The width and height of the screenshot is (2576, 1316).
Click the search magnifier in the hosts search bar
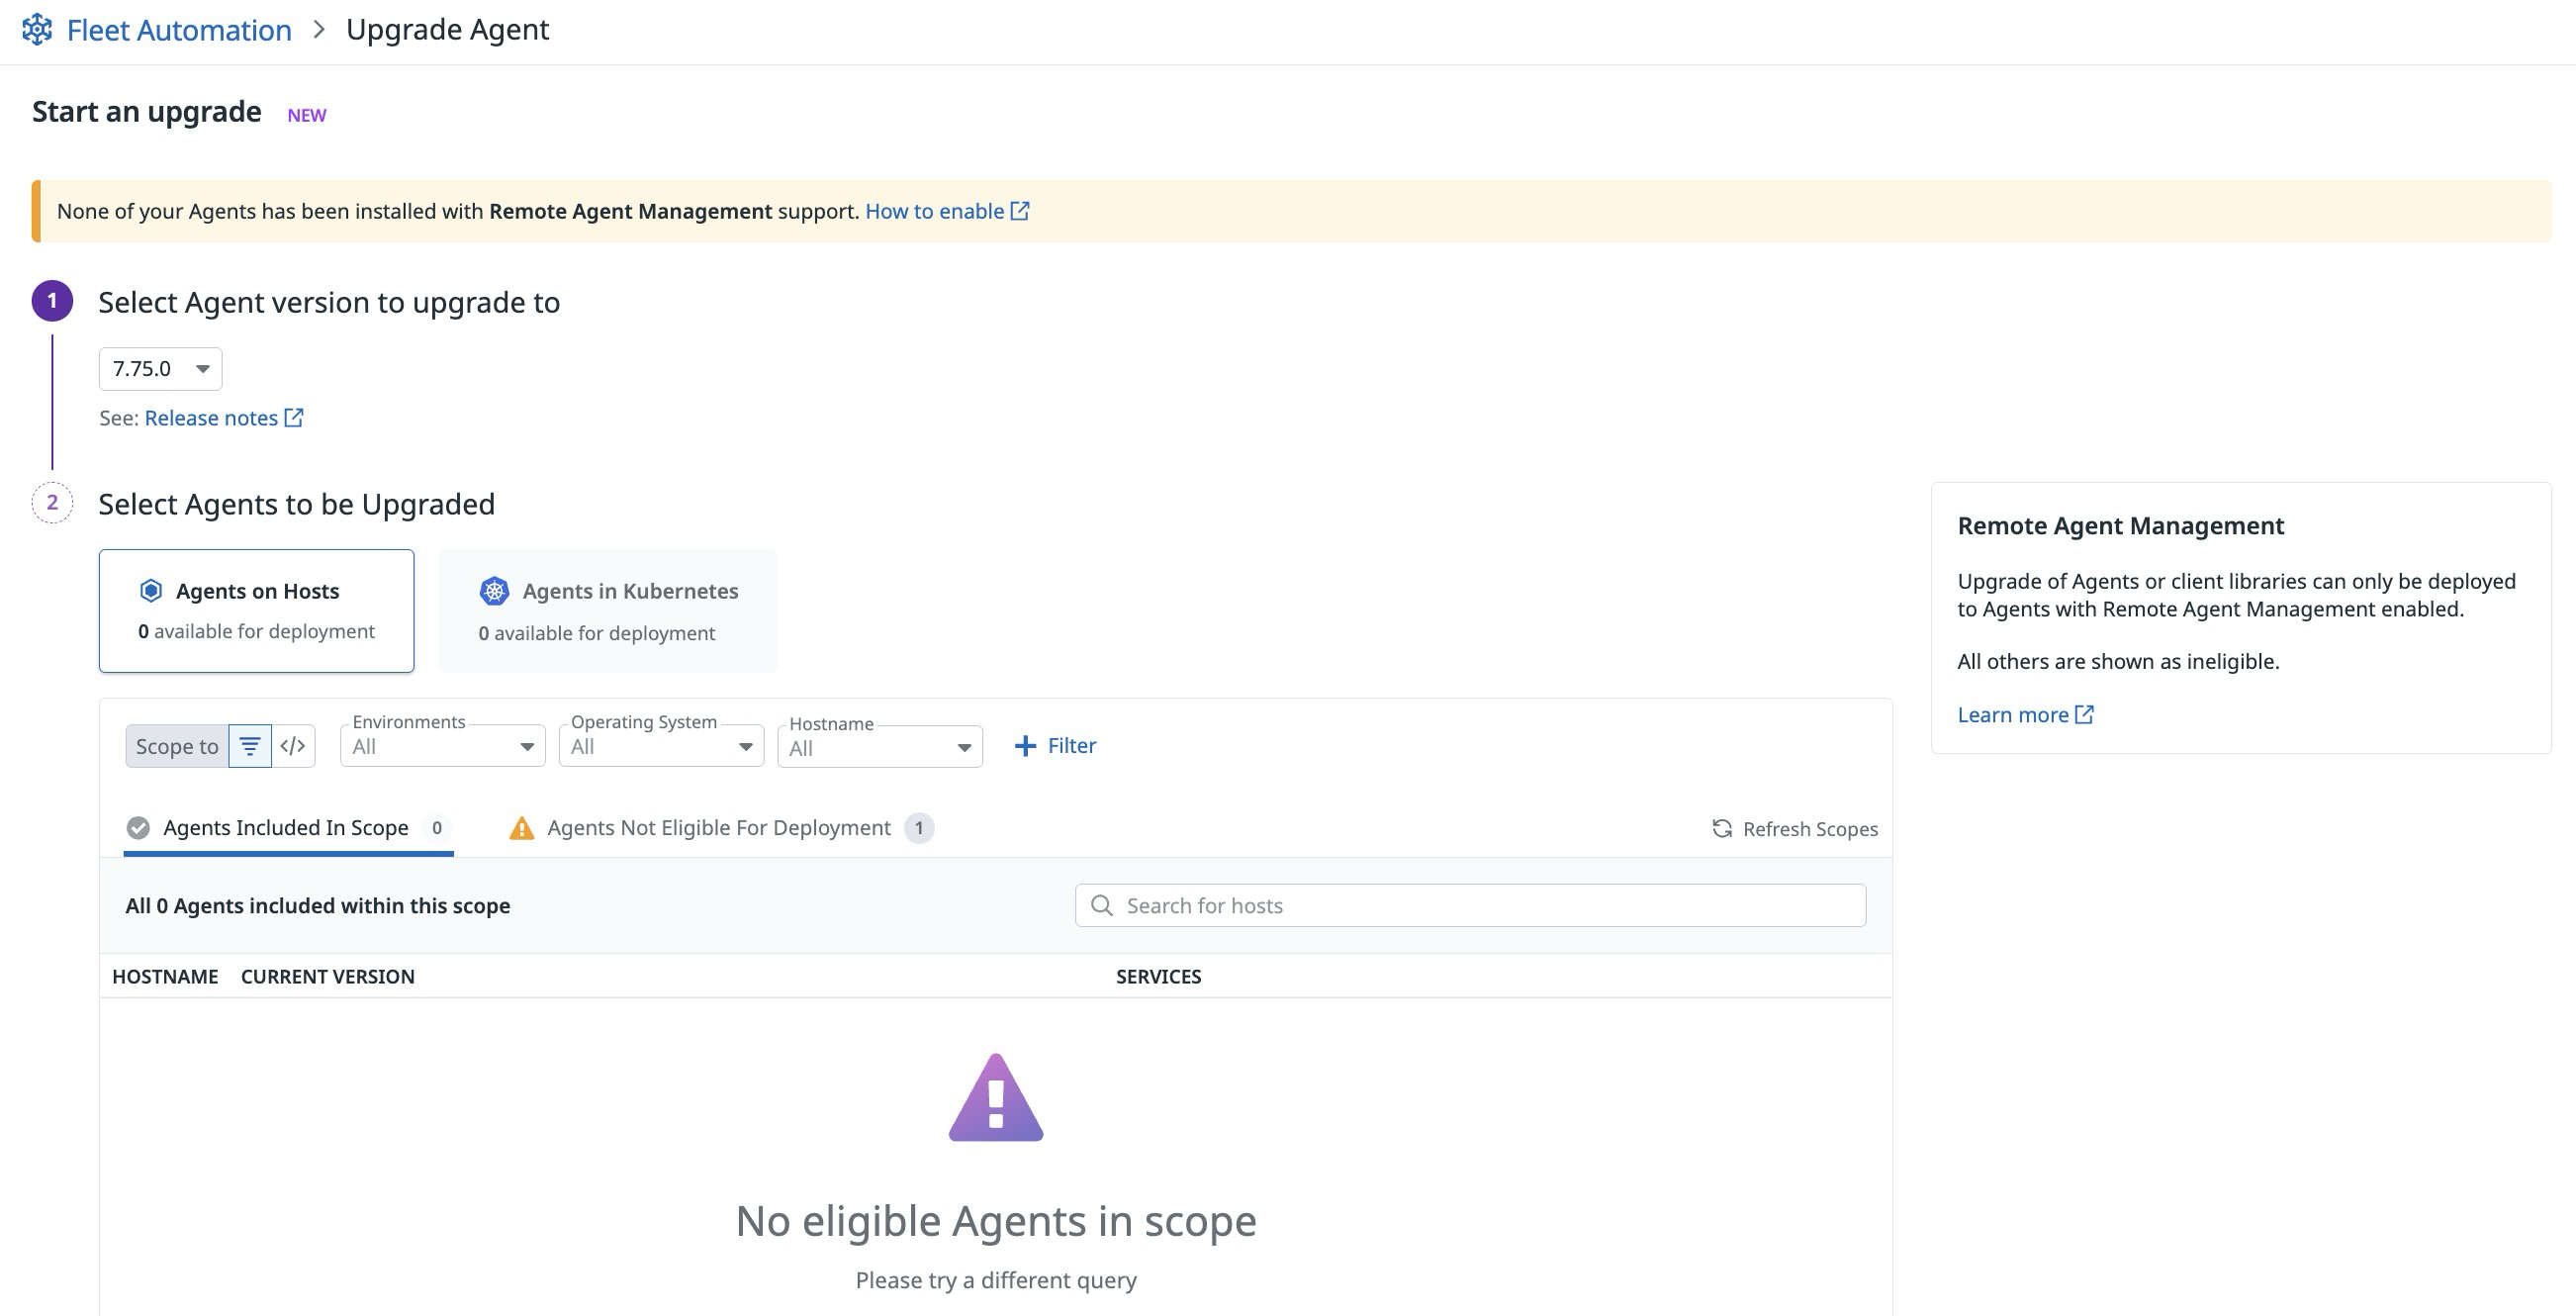pos(1103,905)
